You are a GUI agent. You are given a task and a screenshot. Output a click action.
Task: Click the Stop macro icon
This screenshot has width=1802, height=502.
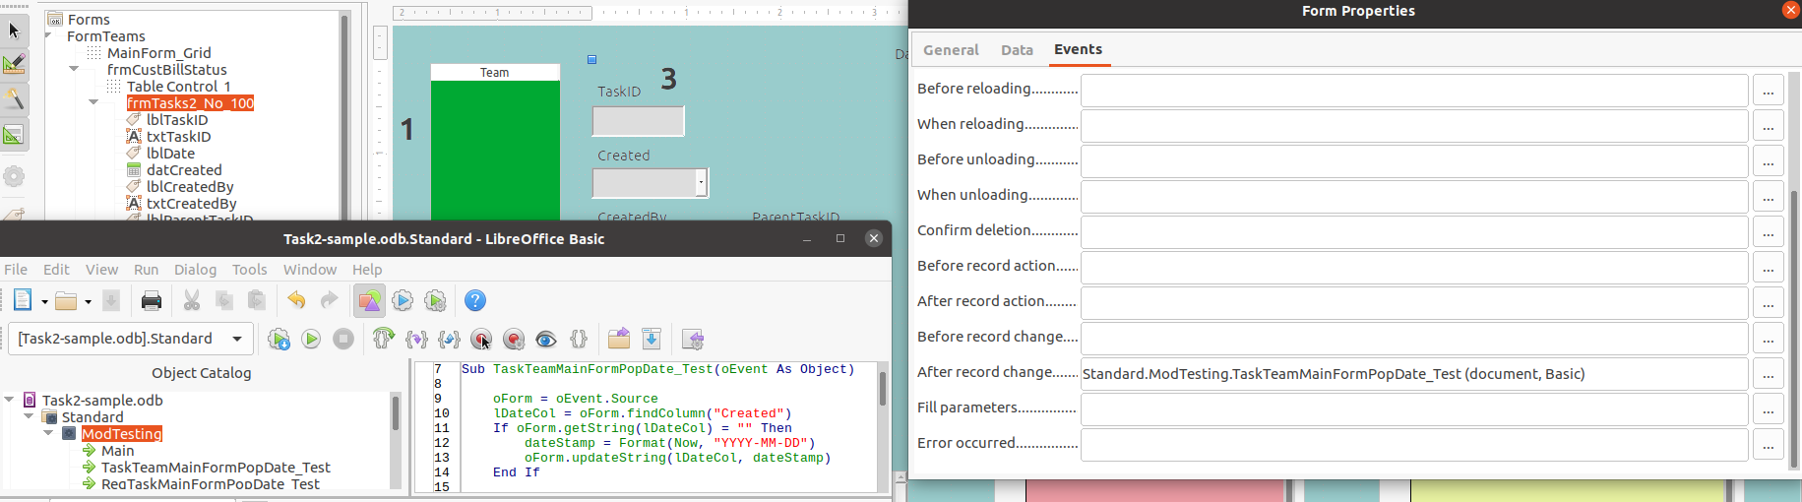coord(343,340)
